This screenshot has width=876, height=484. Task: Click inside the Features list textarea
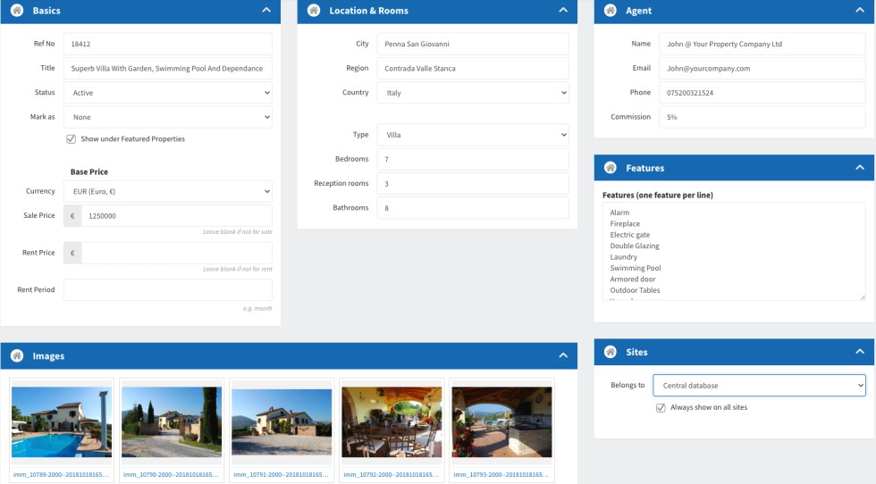coord(733,251)
